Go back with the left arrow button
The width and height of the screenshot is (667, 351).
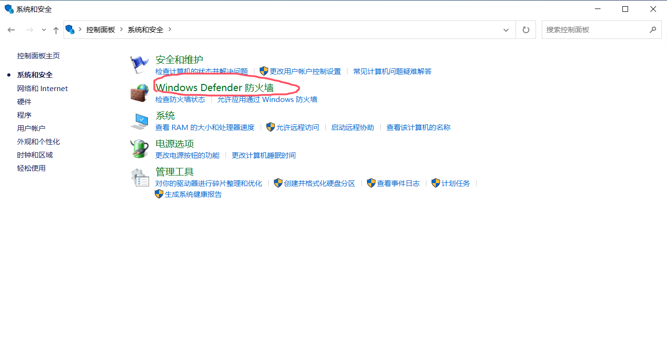click(x=11, y=30)
